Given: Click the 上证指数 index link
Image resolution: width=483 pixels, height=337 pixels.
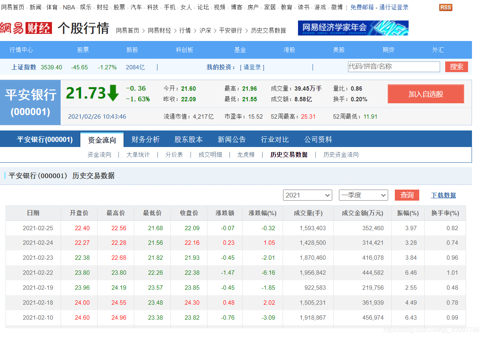Looking at the screenshot, I should click(x=24, y=67).
